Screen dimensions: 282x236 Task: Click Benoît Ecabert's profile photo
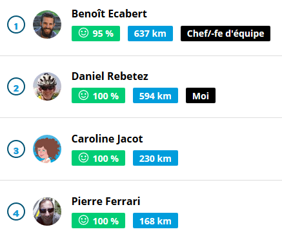pyautogui.click(x=47, y=25)
